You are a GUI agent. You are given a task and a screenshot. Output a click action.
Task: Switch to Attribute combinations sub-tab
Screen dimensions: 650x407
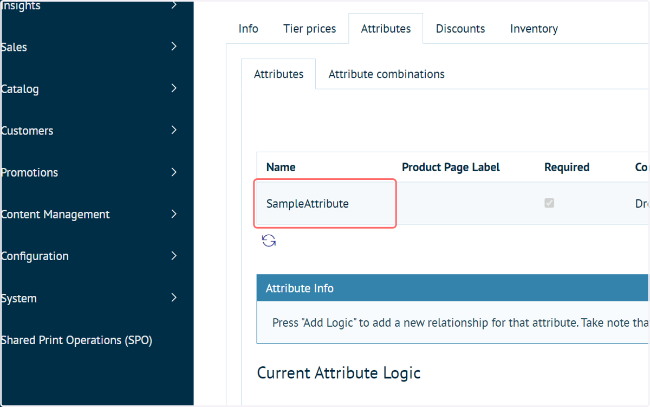[x=387, y=74]
